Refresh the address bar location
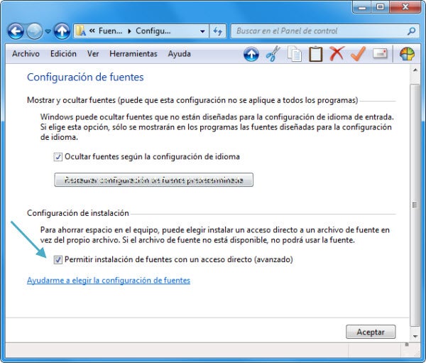Image resolution: width=426 pixels, height=363 pixels. pos(218,31)
